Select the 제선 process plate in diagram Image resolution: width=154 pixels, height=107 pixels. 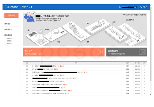[35, 37]
